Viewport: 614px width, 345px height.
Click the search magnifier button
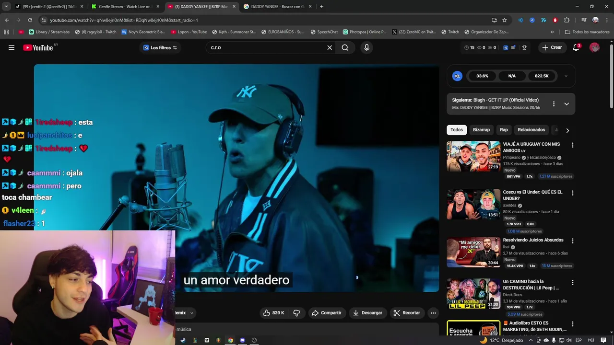[345, 47]
